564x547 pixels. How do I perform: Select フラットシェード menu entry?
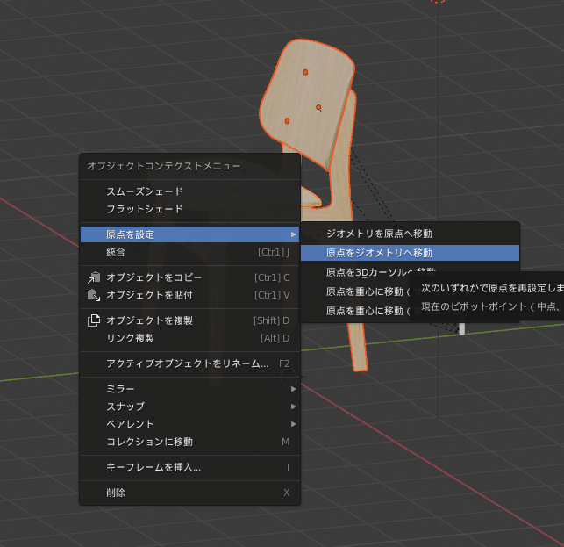pos(189,209)
